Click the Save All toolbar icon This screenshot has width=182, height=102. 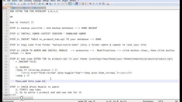point(15,4)
